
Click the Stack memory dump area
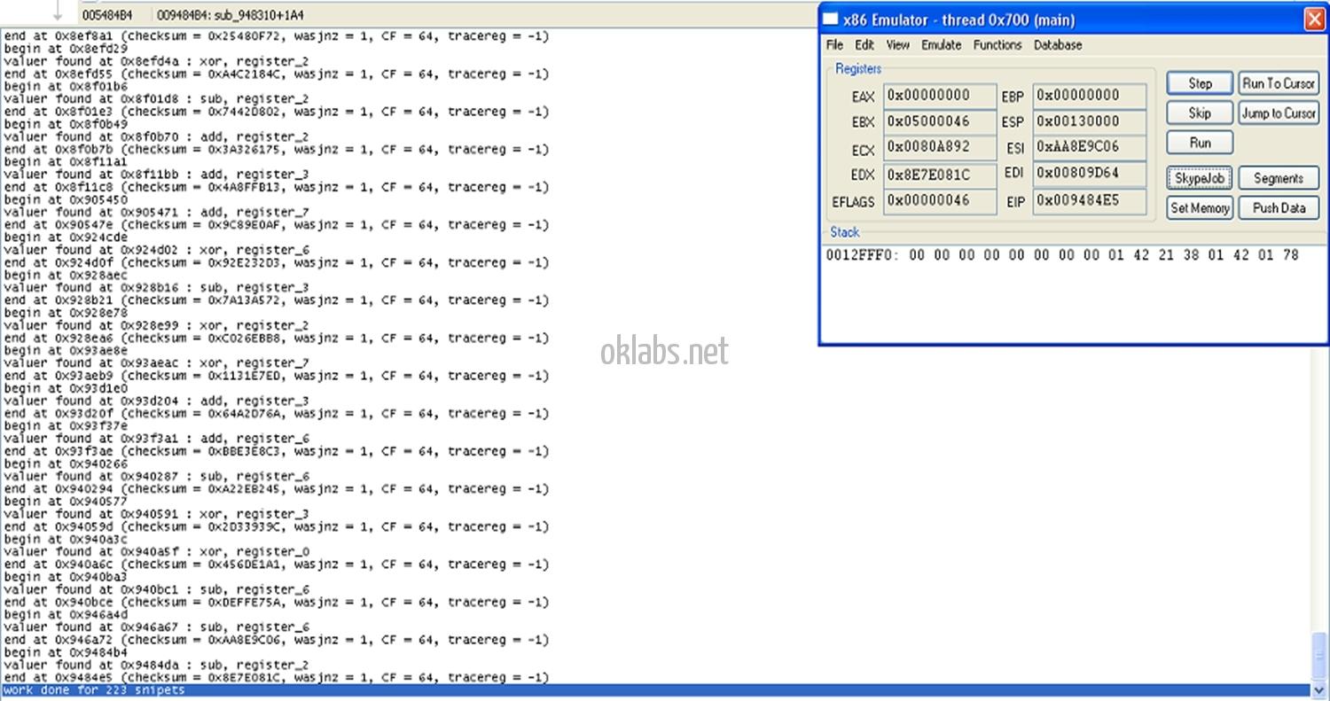coord(1073,292)
